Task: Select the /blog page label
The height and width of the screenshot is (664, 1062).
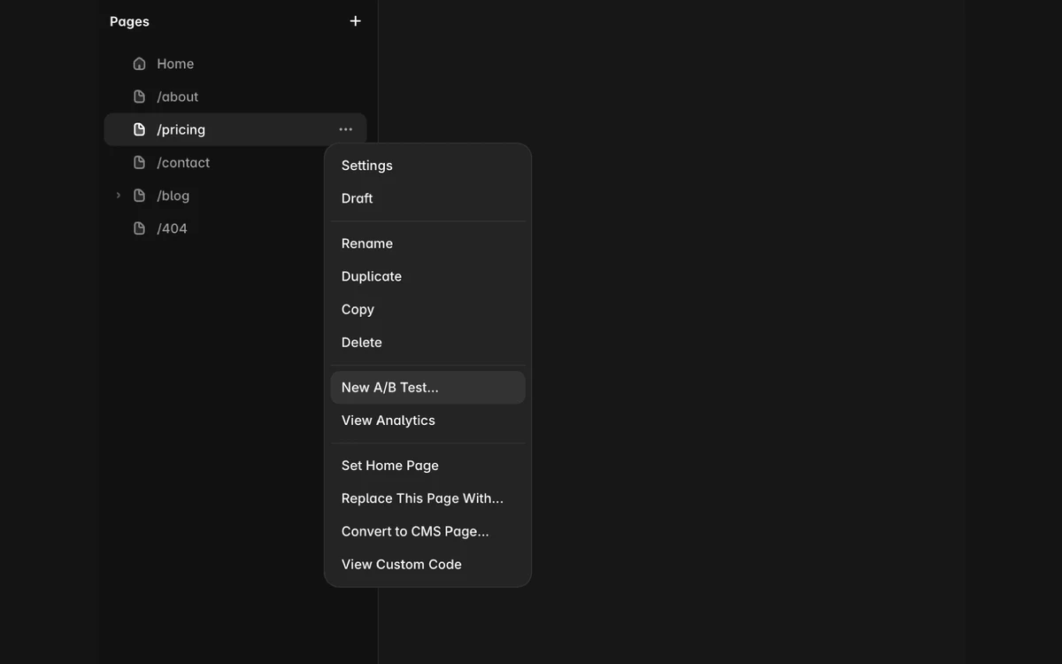Action: click(173, 196)
